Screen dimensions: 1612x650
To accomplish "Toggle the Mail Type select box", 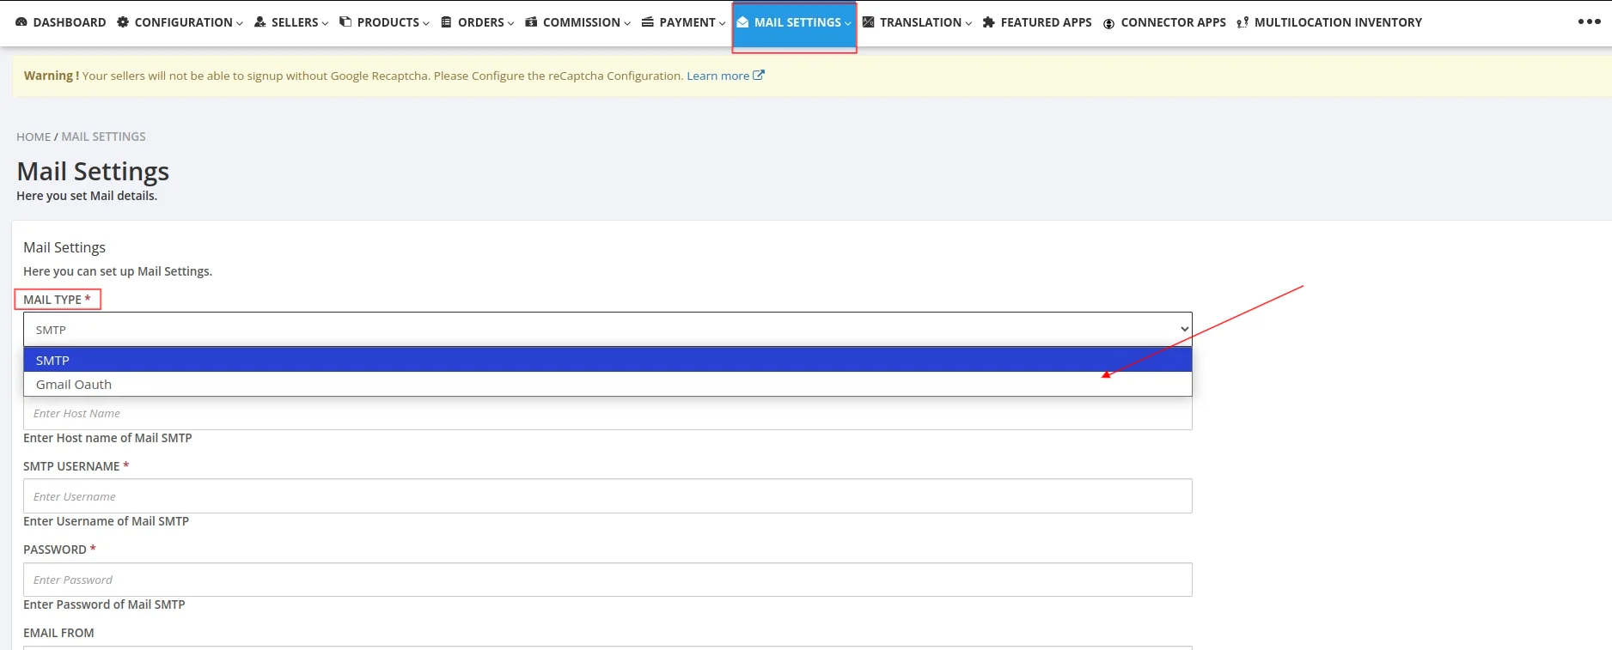I will coord(608,330).
